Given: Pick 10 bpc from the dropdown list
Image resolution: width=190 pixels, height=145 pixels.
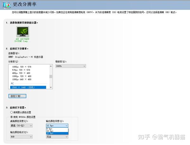Looking at the screenshot, I should 57,131.
